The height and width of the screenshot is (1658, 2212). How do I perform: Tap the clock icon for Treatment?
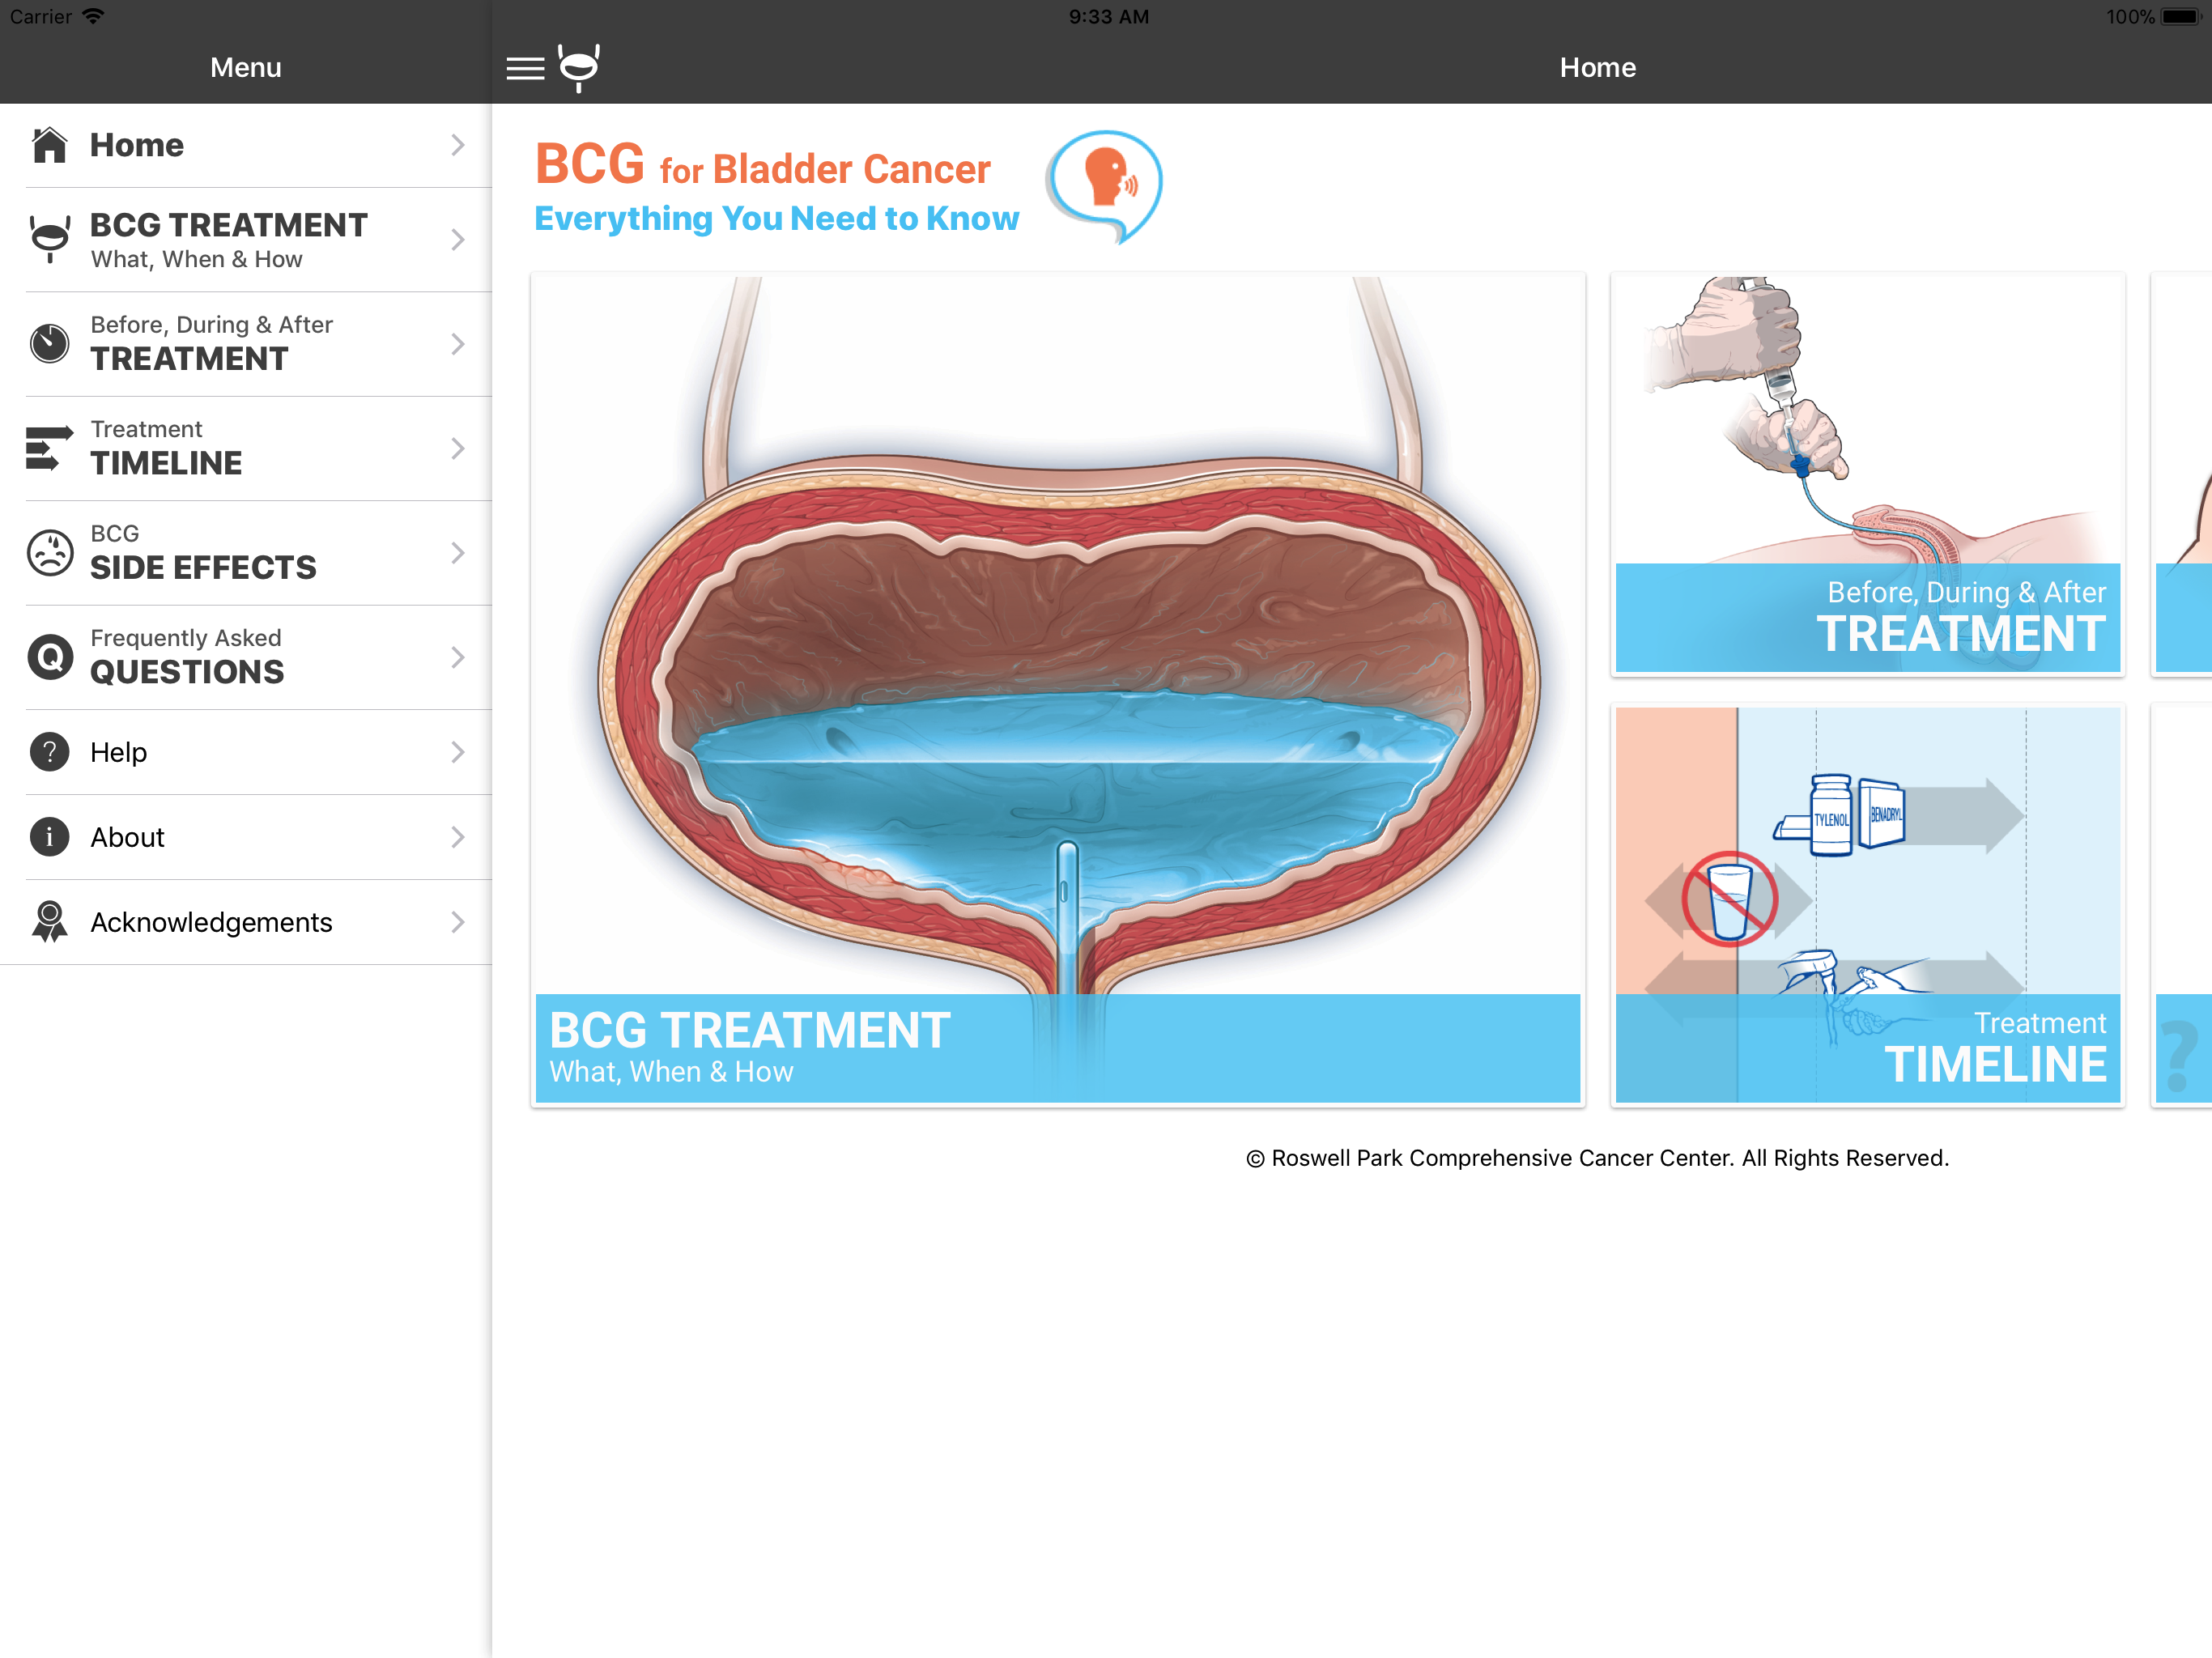click(x=49, y=344)
